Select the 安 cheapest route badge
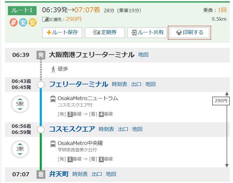 tap(32, 23)
